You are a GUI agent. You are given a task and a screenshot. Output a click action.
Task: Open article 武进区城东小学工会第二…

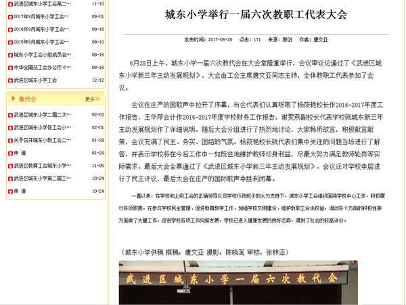click(x=42, y=4)
